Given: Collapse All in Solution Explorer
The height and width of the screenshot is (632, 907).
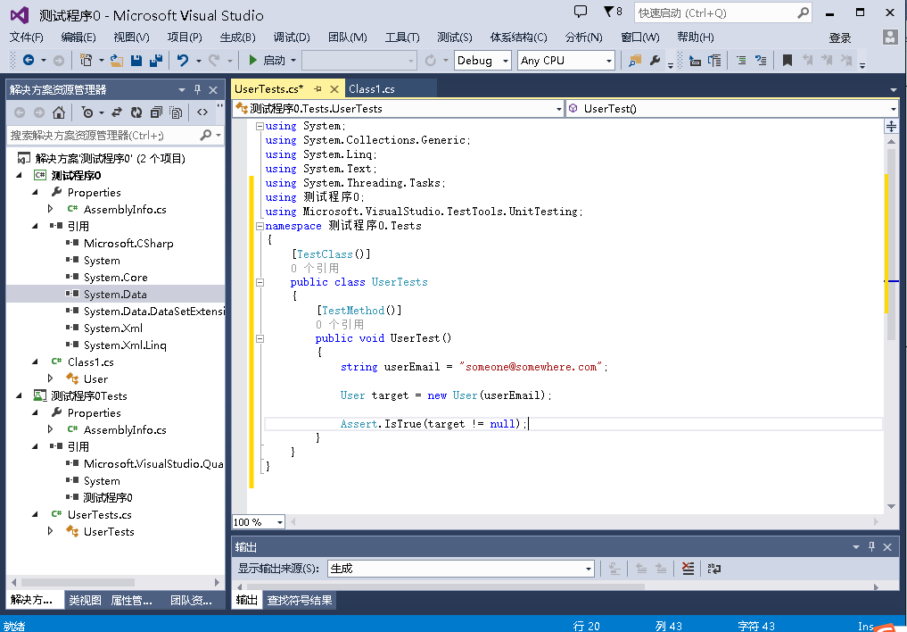Looking at the screenshot, I should click(x=156, y=112).
